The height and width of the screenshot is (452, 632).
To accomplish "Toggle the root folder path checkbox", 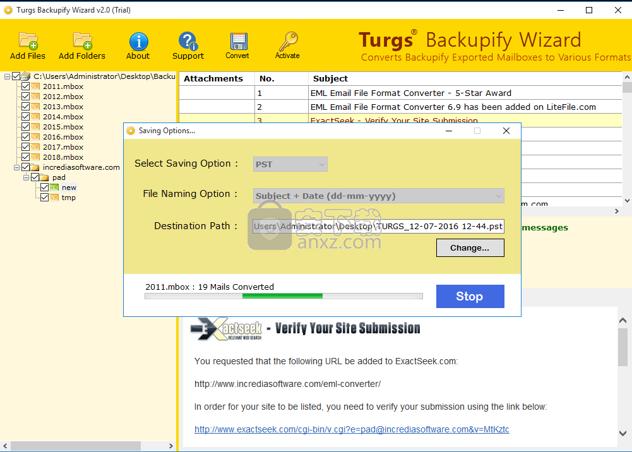I will pos(16,76).
